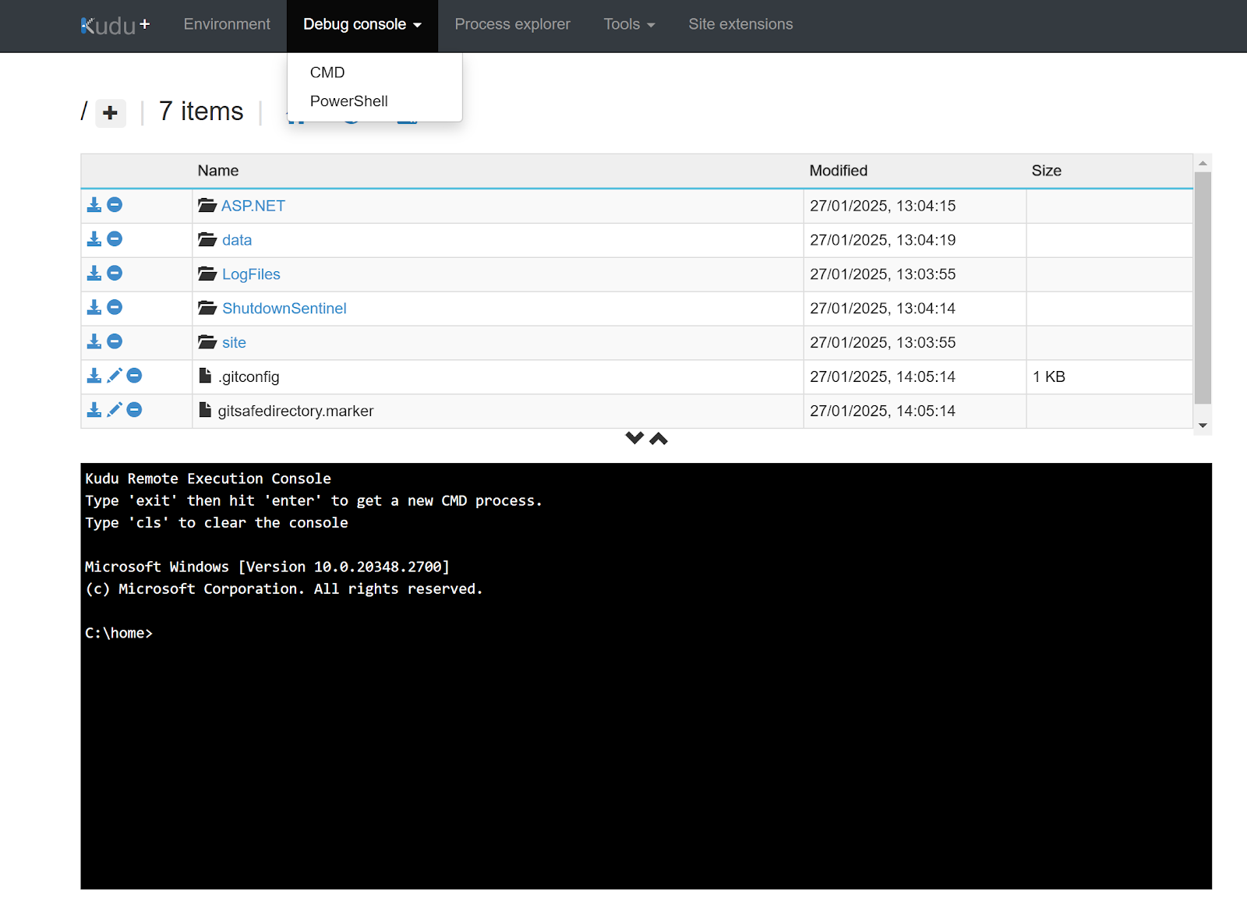Click the folder icon beside LogFiles
Screen dimensions: 1247x915
click(x=207, y=274)
